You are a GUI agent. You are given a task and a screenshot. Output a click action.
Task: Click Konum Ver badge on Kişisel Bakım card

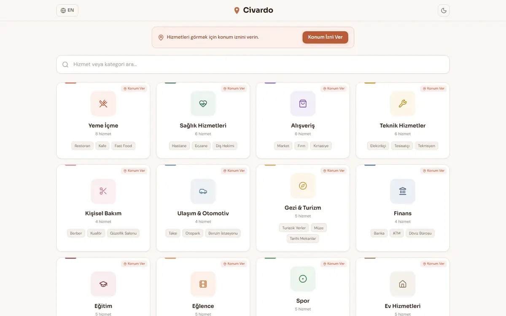pyautogui.click(x=134, y=171)
